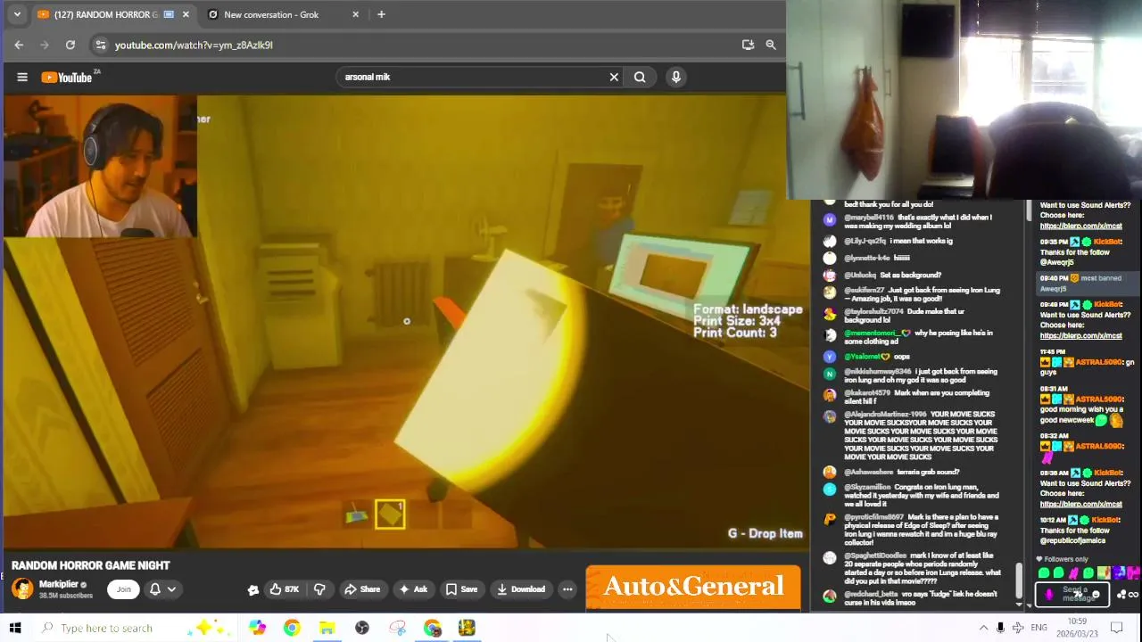This screenshot has height=642, width=1142.
Task: Click the 'Send a message' chat field
Action: [x=1072, y=593]
